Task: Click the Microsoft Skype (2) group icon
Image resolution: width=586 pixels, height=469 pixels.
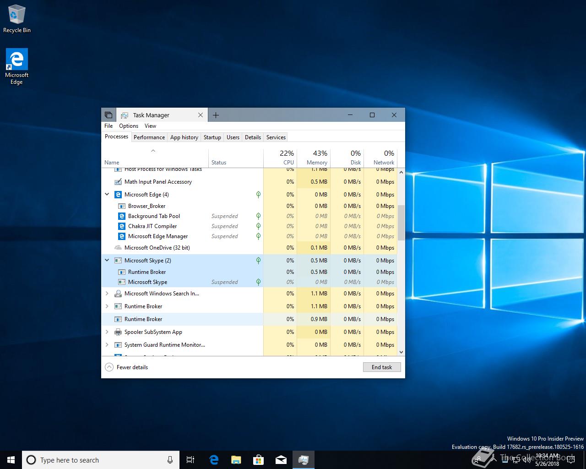Action: pos(118,261)
